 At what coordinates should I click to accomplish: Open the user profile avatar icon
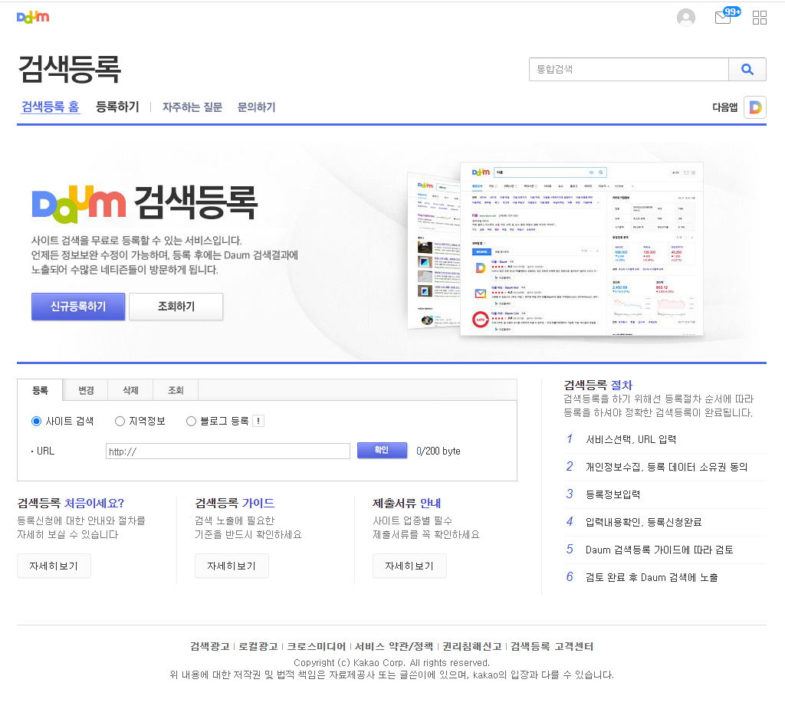686,18
